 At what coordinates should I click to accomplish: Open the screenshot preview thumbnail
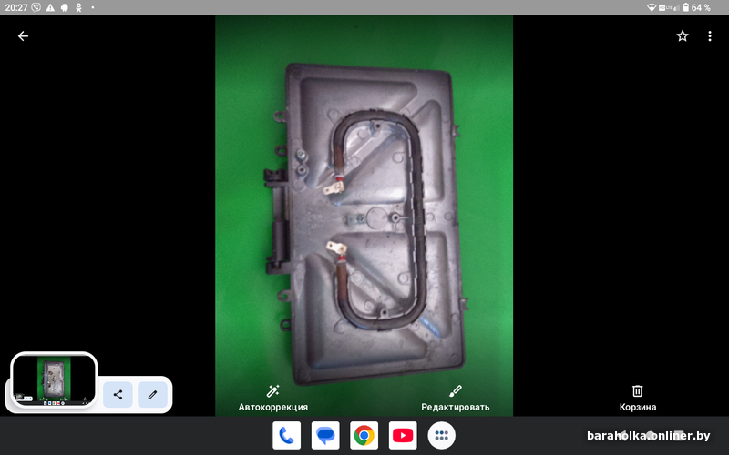54,380
